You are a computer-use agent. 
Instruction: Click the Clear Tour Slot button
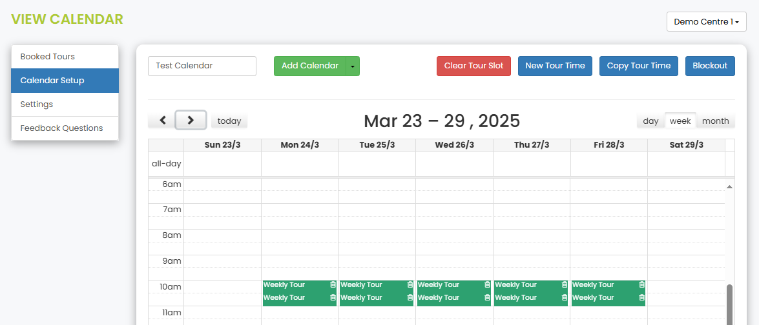(473, 66)
